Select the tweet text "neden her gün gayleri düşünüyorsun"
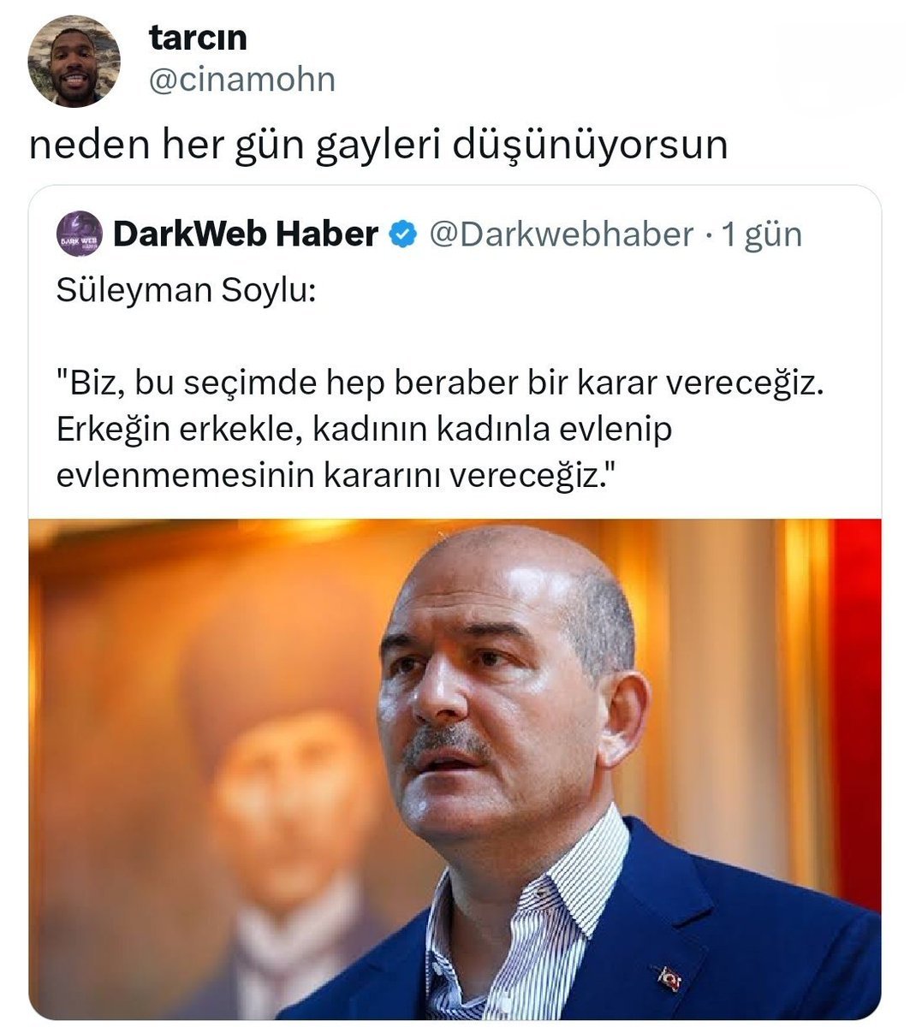The height and width of the screenshot is (1027, 910). click(378, 146)
